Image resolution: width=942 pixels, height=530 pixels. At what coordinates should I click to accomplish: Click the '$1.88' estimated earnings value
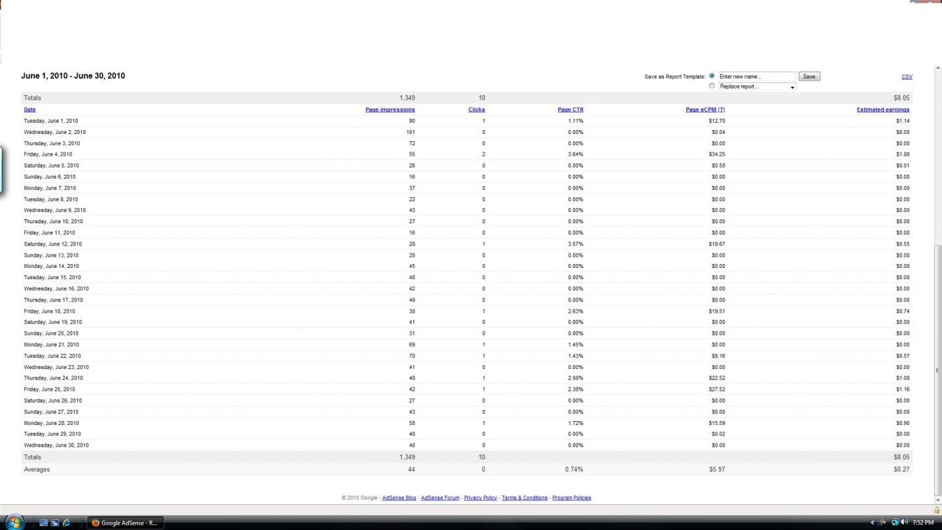[x=903, y=154]
